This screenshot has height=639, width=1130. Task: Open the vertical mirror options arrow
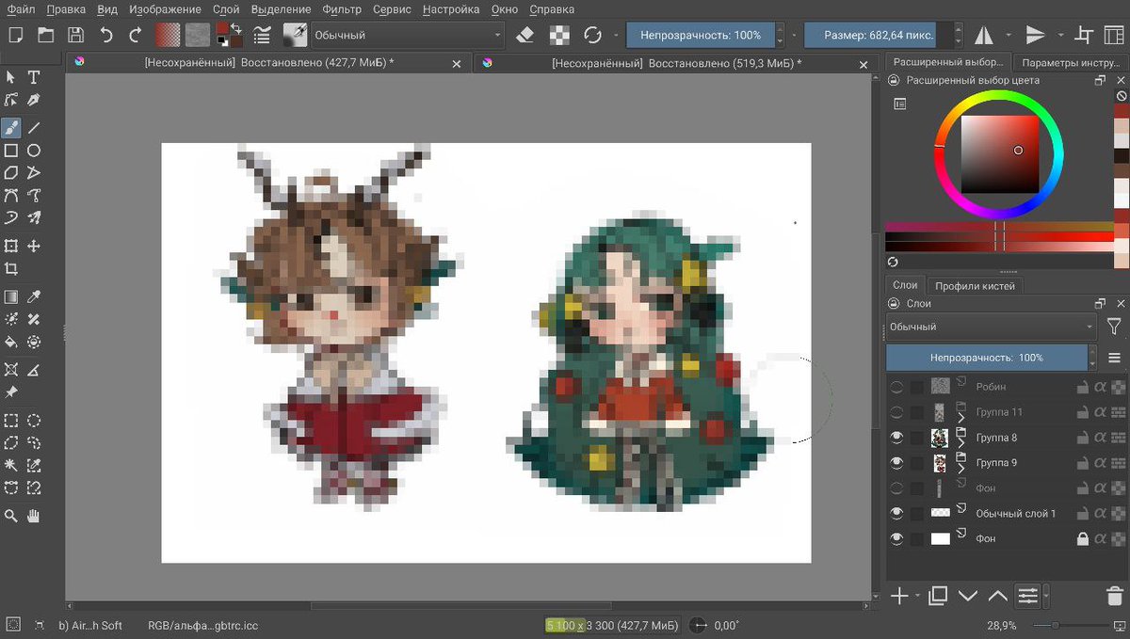(1060, 35)
